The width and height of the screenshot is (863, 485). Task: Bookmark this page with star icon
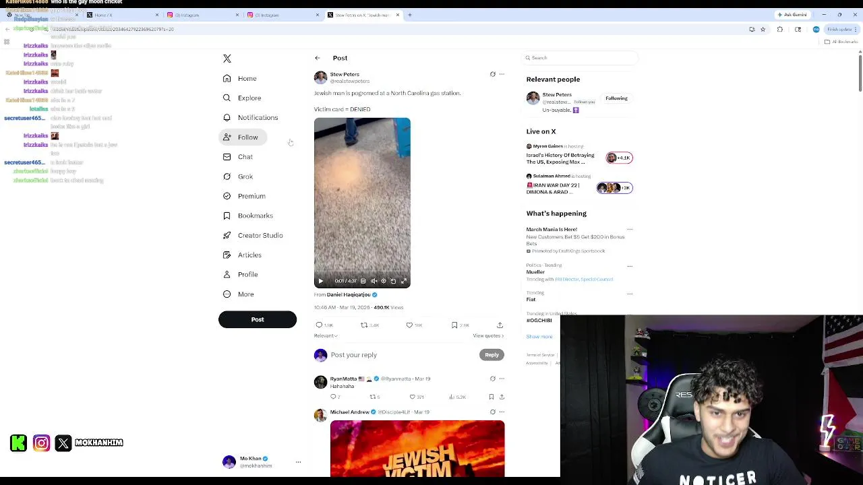pos(763,30)
